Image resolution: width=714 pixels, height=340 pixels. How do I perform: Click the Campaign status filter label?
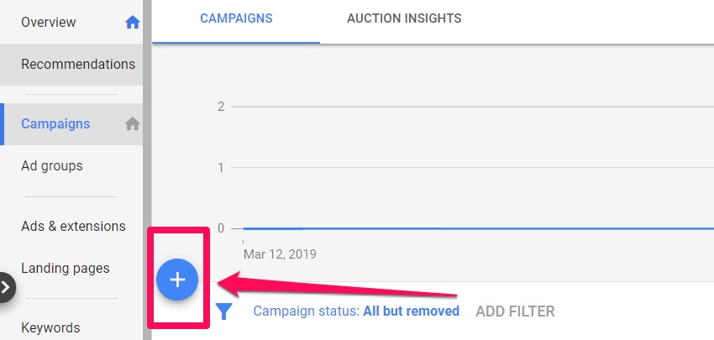307,311
